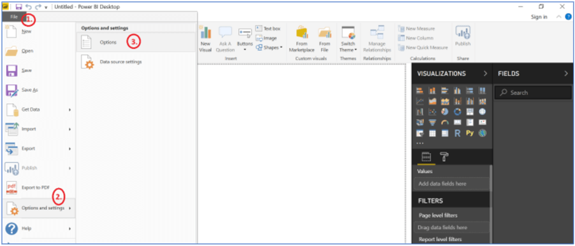The width and height of the screenshot is (575, 246).
Task: Click the Sign in link
Action: point(539,17)
